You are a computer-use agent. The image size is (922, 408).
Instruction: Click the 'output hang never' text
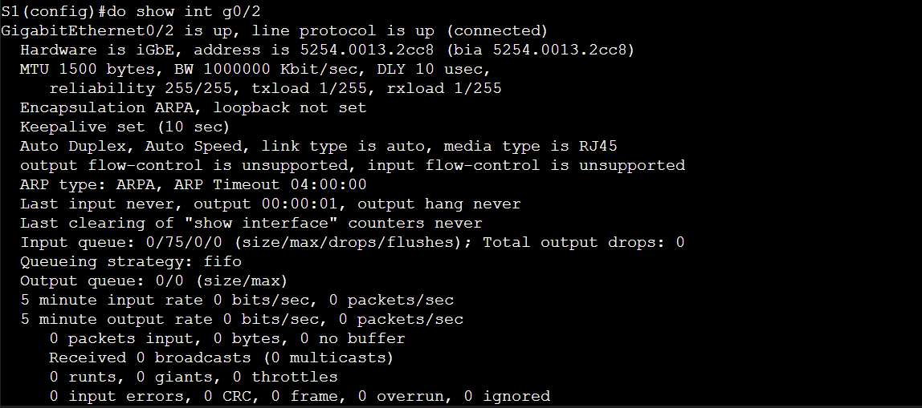[439, 204]
